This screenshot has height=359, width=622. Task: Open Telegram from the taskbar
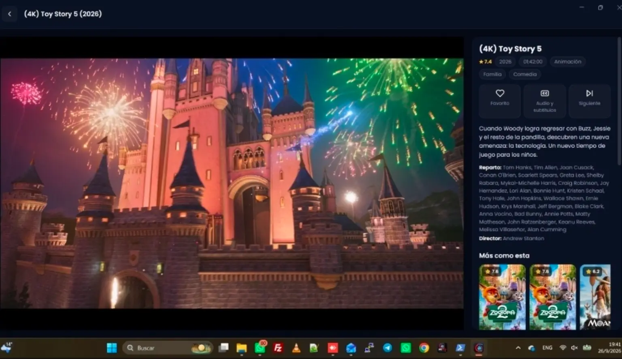click(388, 348)
